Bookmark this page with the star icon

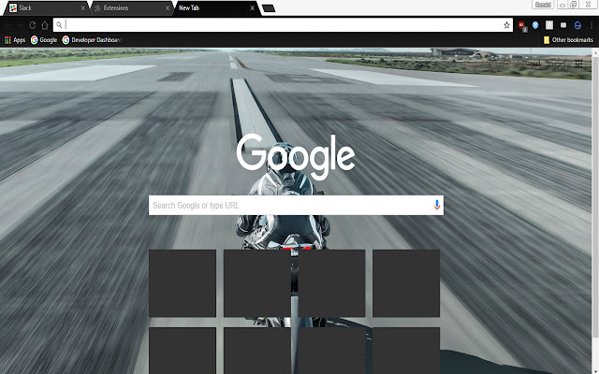coord(506,25)
